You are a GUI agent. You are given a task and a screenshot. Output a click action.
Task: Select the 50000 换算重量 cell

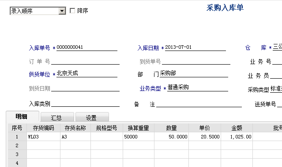(x=139, y=137)
